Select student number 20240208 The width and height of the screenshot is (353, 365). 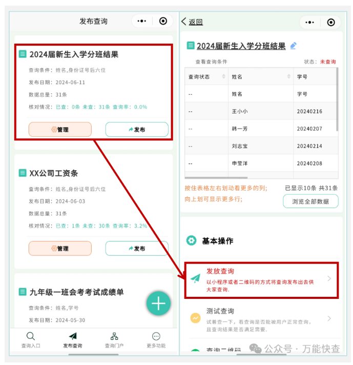pos(309,164)
